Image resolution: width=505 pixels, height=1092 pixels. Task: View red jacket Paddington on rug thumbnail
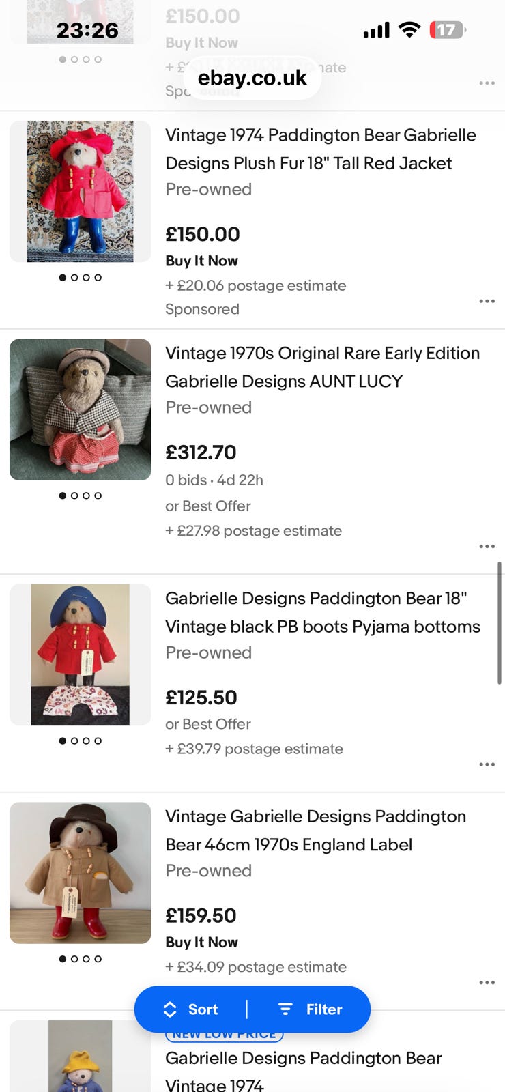81,191
